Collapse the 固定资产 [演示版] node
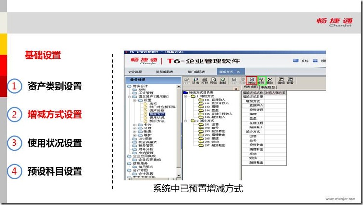Screen dimensions: 363x205 130,96
